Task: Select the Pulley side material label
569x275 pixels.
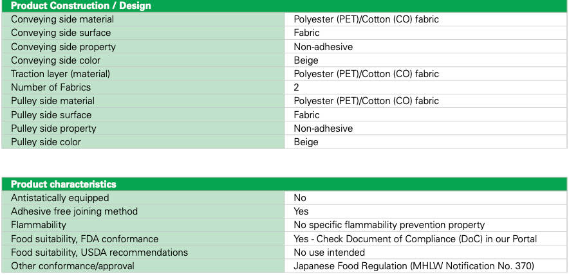Action: pos(53,101)
